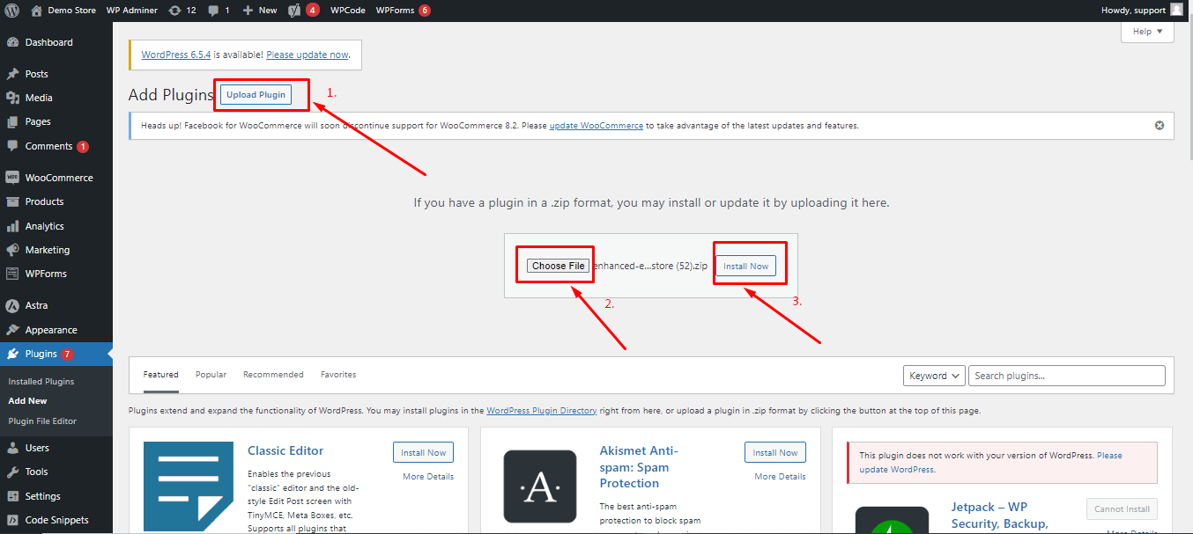Open the Media library icon

pos(12,98)
